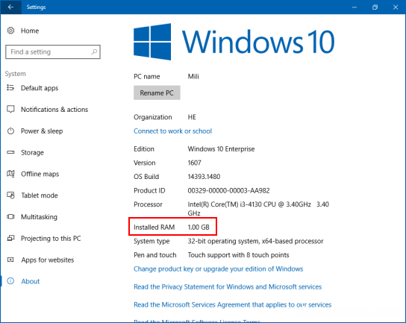This screenshot has width=406, height=323.
Task: Click the Storage drive icon
Action: pyautogui.click(x=10, y=152)
